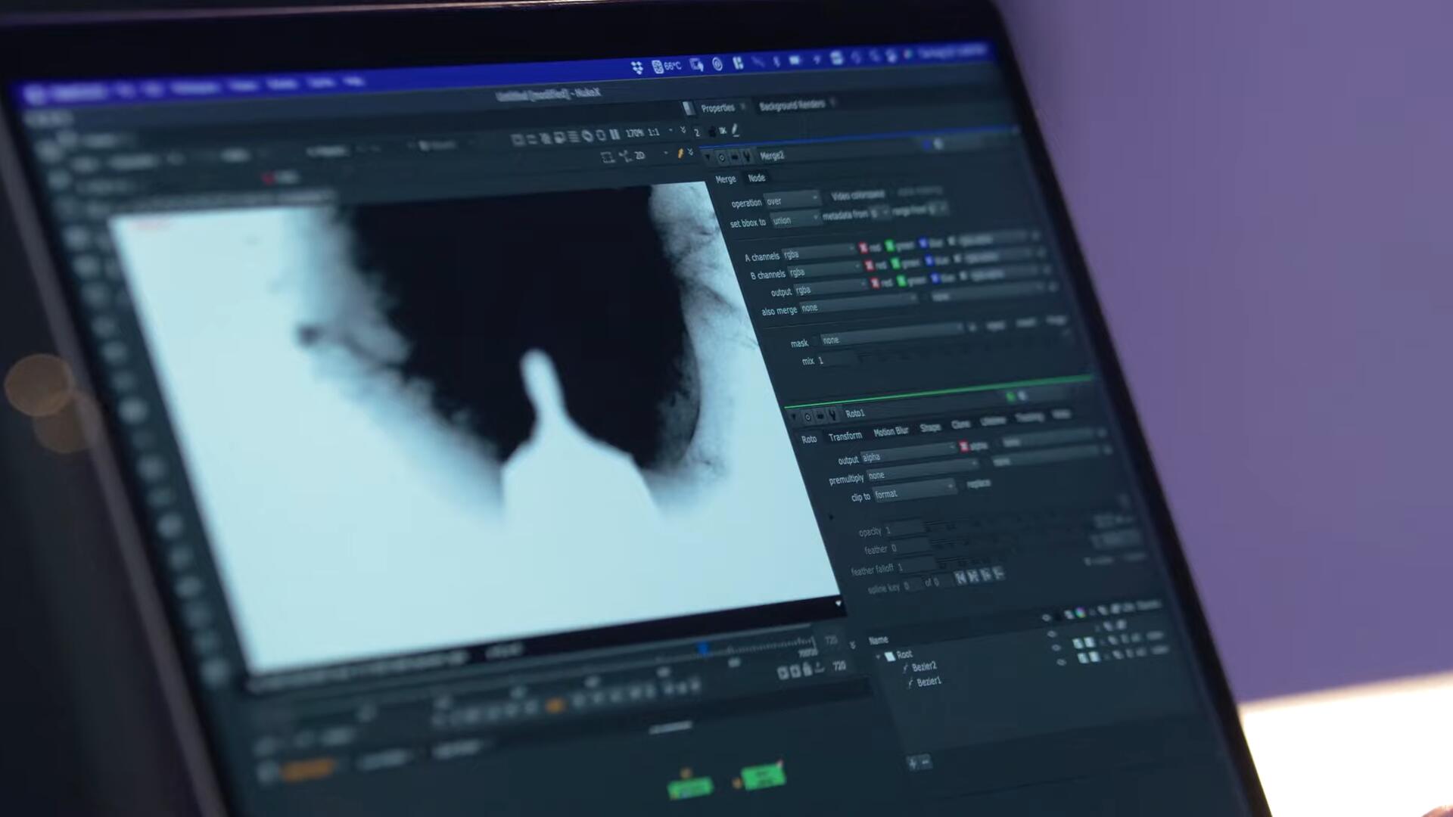Click the color wheel icon on Merge2 header

click(x=721, y=157)
